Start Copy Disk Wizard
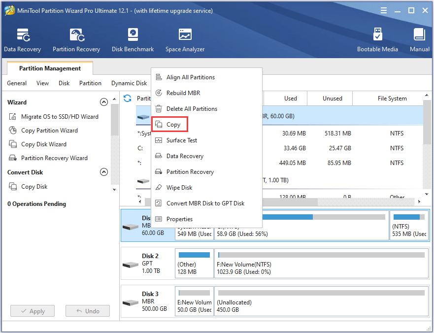 pyautogui.click(x=44, y=144)
